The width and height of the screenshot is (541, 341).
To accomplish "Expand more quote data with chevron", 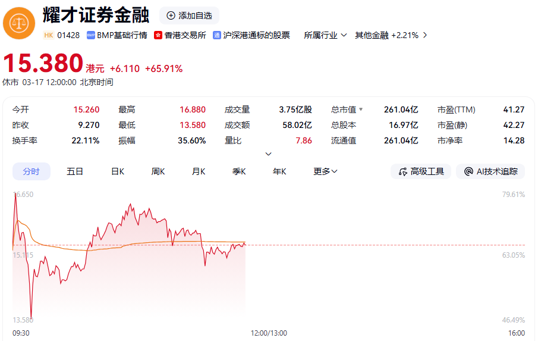I will (268, 154).
